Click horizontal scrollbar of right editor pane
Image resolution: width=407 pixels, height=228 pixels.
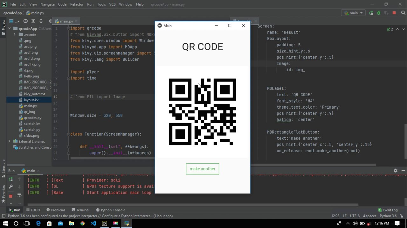[x=313, y=165]
